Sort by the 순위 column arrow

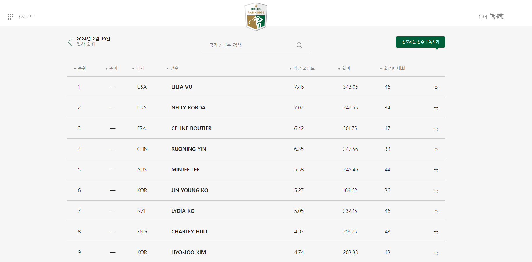pos(75,68)
